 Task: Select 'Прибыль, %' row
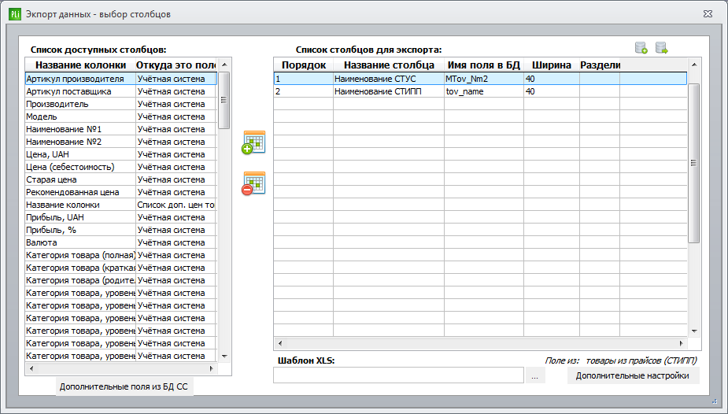pos(120,230)
